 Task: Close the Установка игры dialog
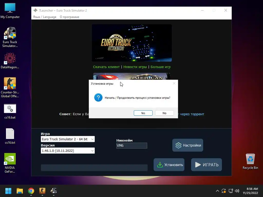(x=174, y=83)
